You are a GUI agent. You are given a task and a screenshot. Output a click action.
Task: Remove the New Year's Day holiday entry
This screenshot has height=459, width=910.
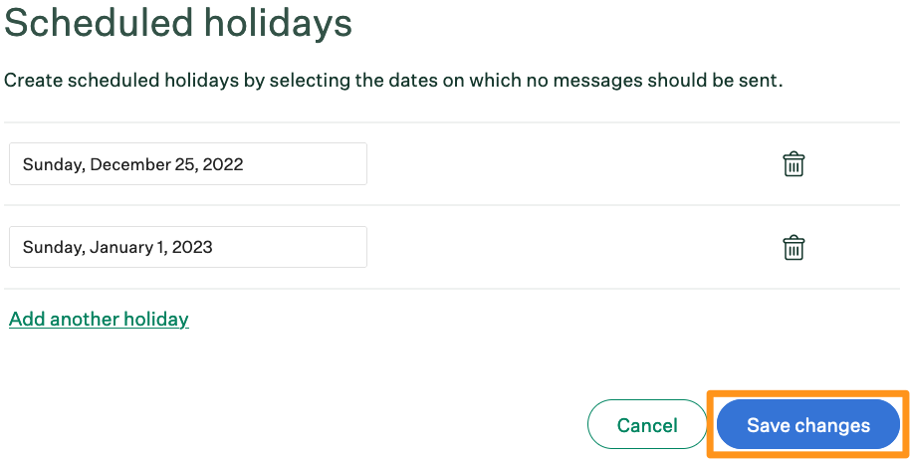point(794,248)
